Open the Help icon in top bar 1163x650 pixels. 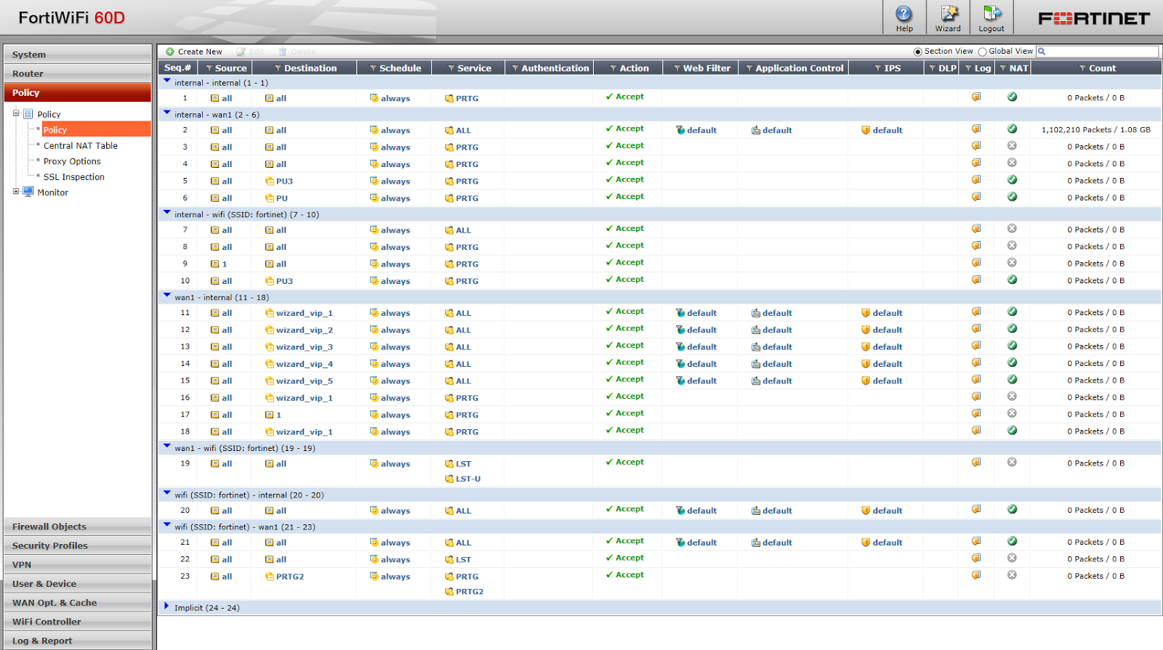[904, 14]
